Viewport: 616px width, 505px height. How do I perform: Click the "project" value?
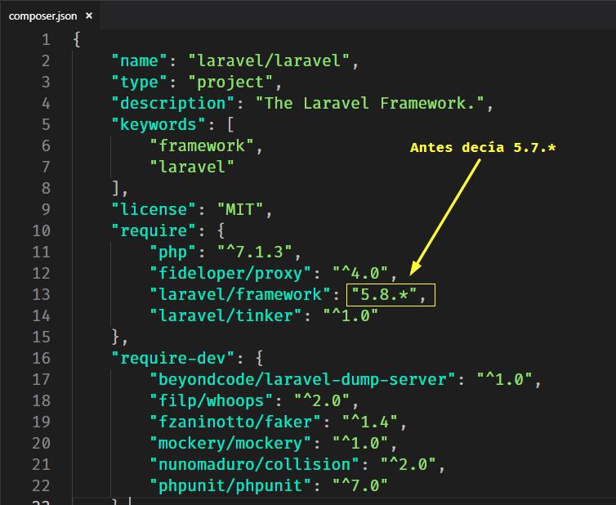[230, 83]
